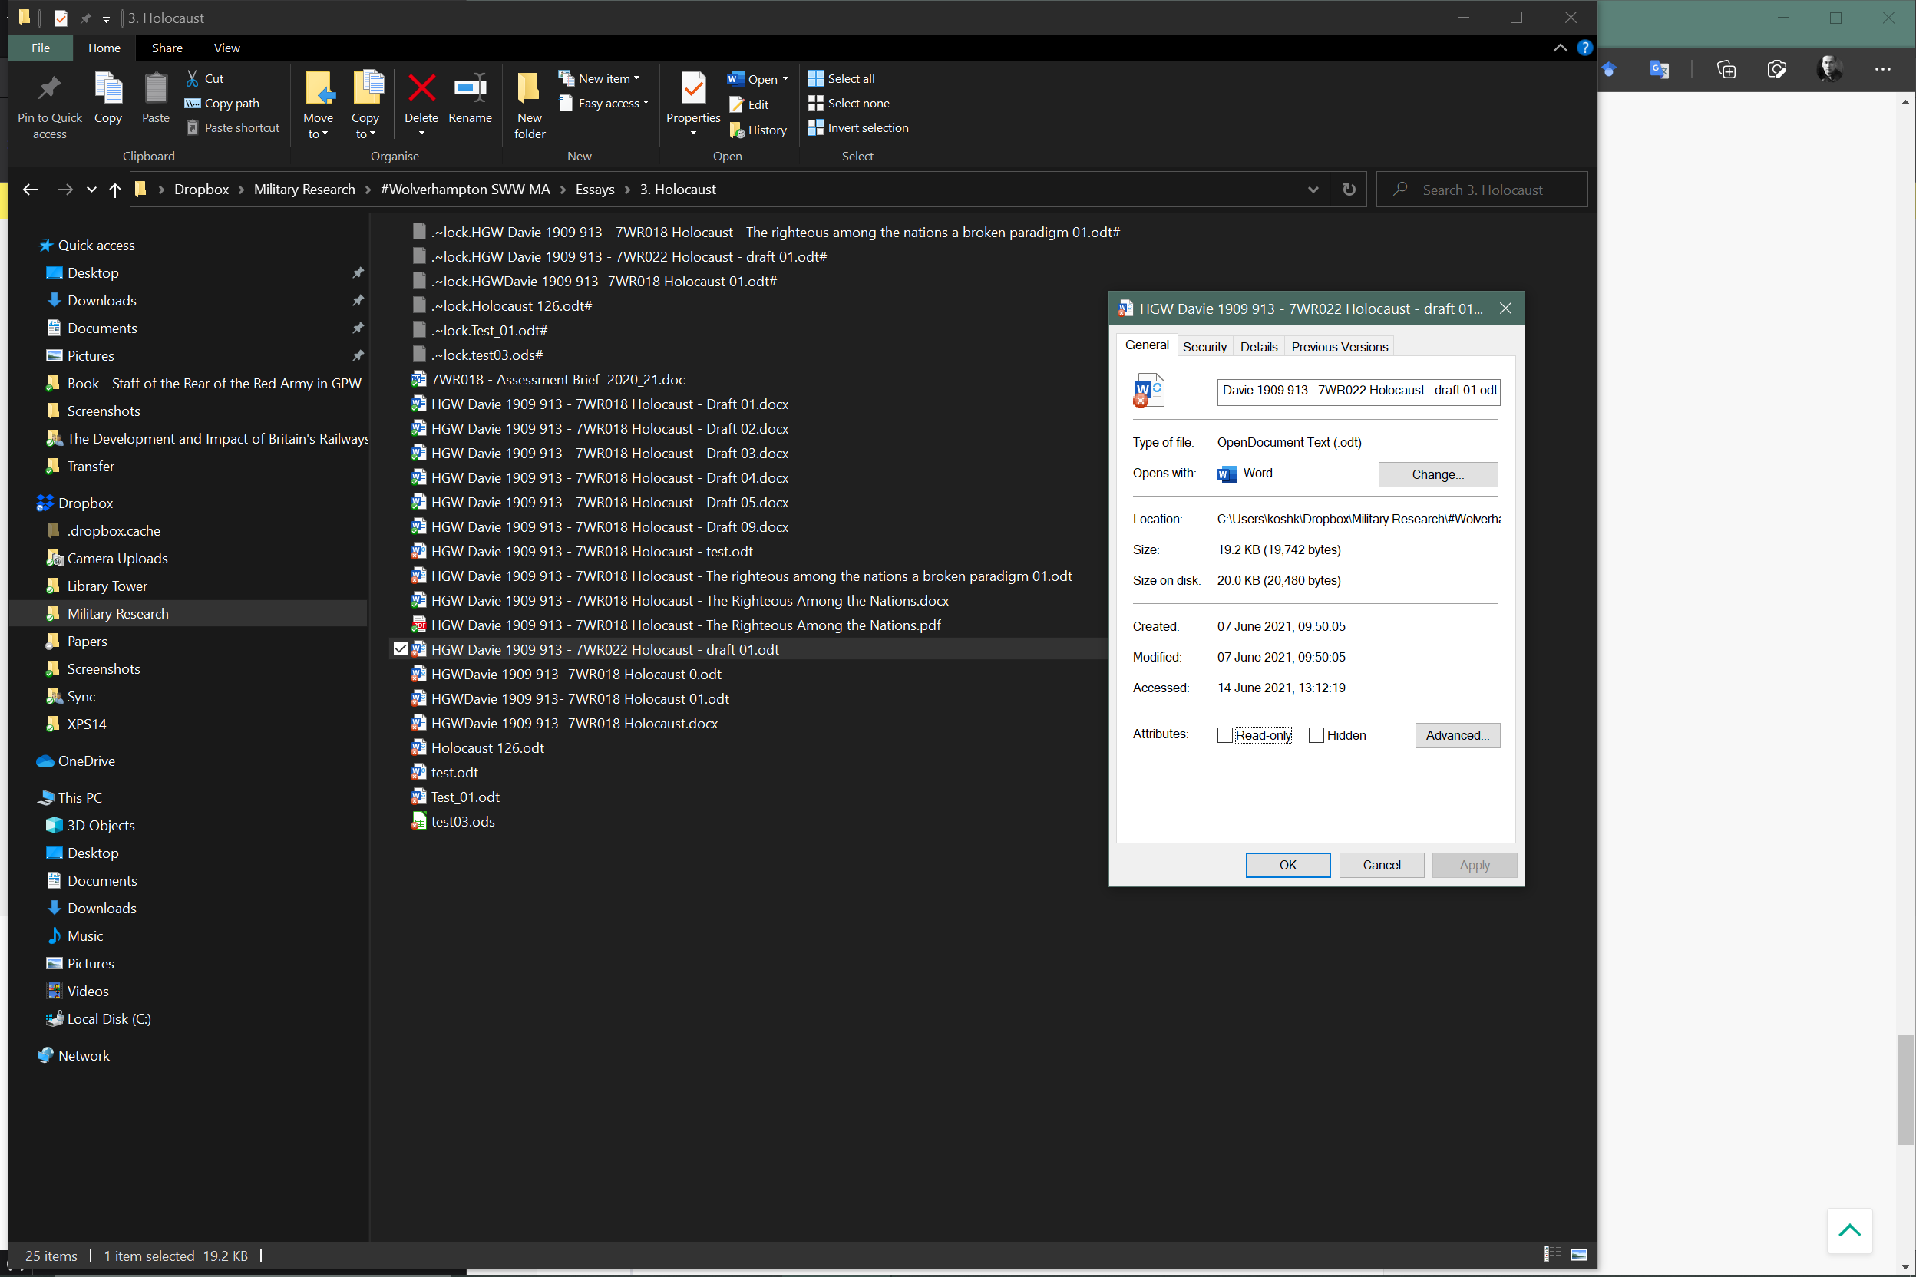Open the View ribbon tab
The height and width of the screenshot is (1277, 1916).
coord(226,48)
